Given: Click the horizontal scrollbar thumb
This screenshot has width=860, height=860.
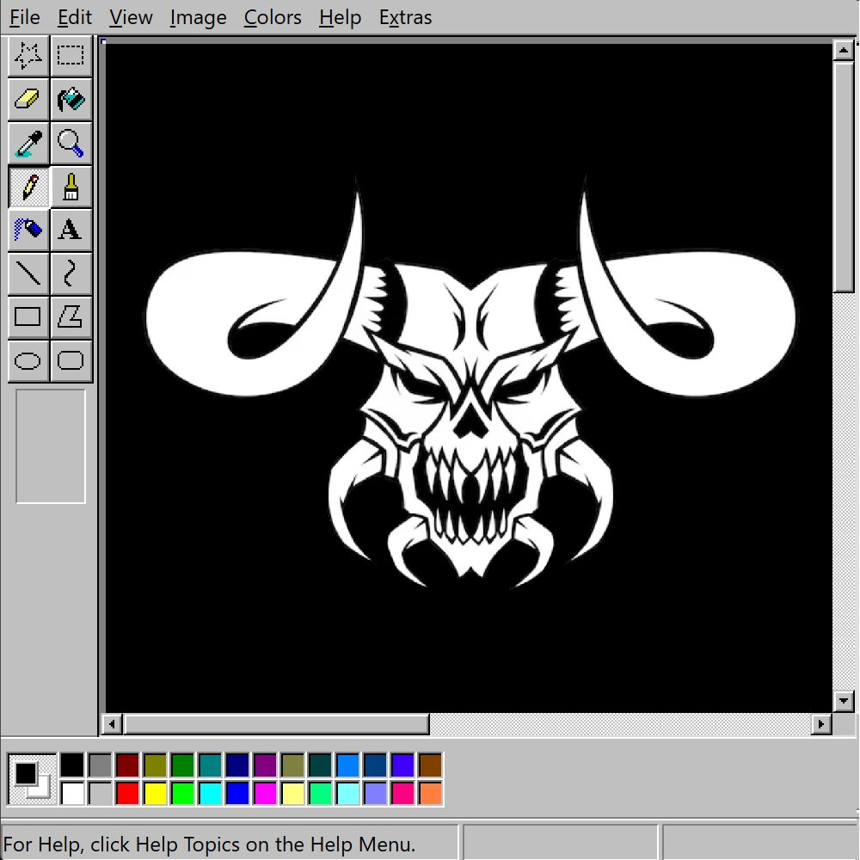Looking at the screenshot, I should pyautogui.click(x=277, y=724).
